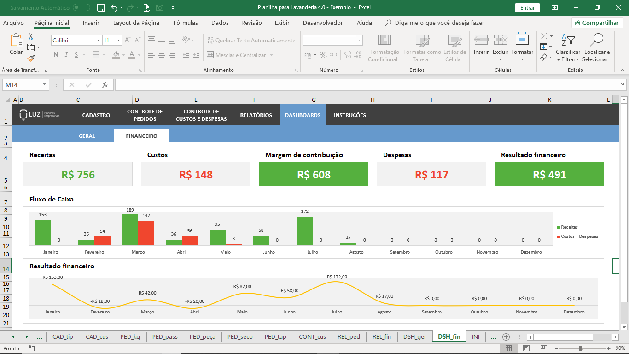
Task: Click the Copy icon in the clipboard group
Action: click(31, 47)
